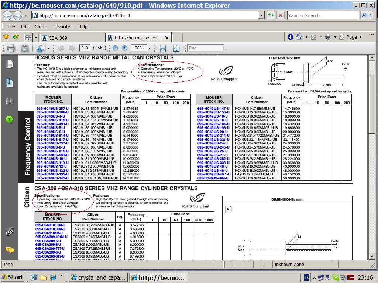Open the File menu
The image size is (378, 283).
point(11,27)
